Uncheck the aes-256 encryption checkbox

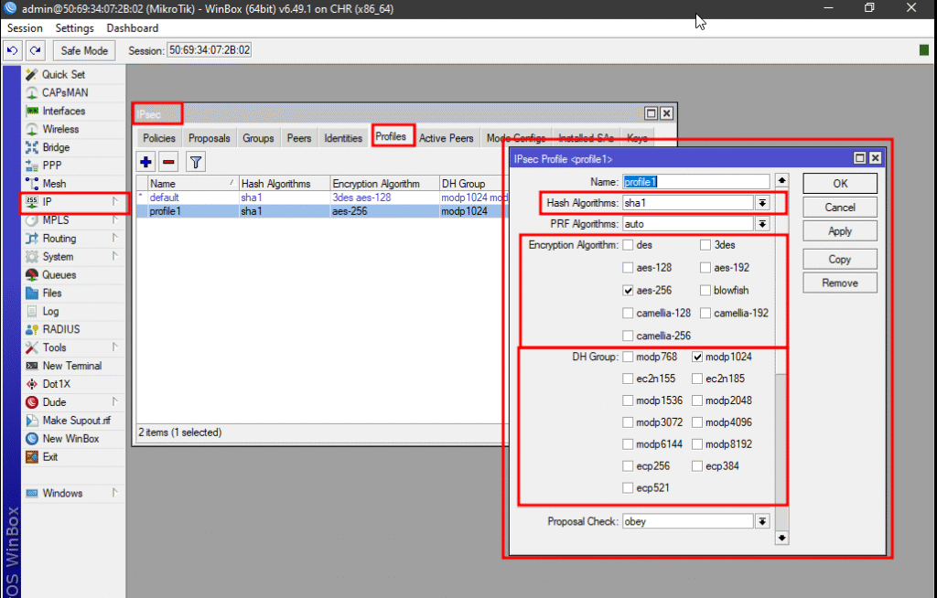click(x=628, y=291)
